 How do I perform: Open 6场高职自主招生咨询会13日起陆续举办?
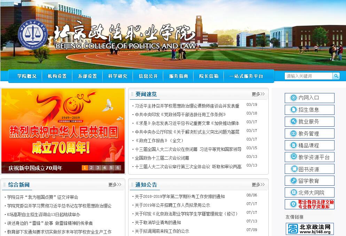[44, 215]
